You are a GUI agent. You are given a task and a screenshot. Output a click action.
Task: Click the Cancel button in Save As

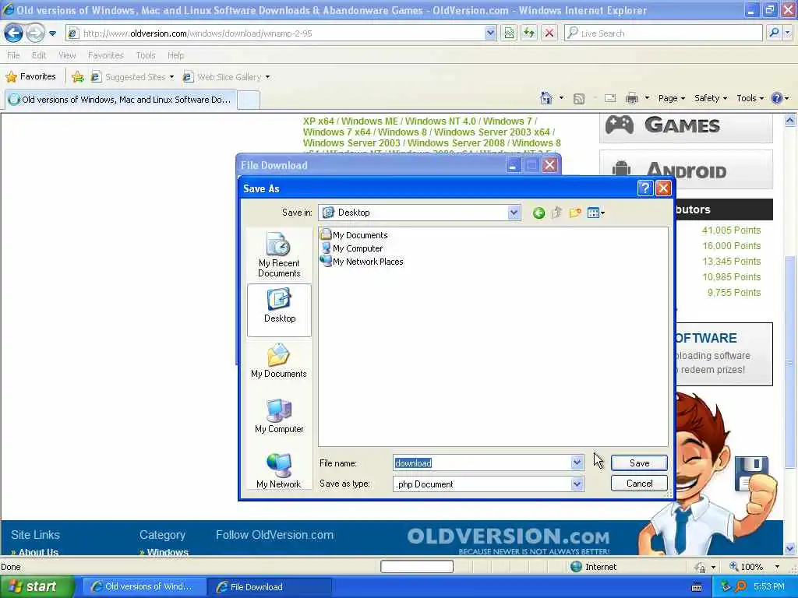[x=639, y=483]
